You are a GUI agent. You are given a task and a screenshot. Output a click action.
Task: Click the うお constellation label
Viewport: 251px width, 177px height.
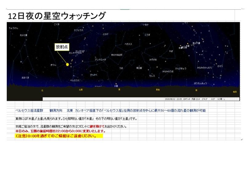(x=121, y=68)
